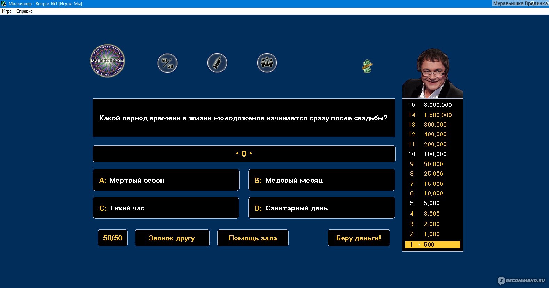Click the host portrait photo
The width and height of the screenshot is (549, 288).
click(x=433, y=73)
